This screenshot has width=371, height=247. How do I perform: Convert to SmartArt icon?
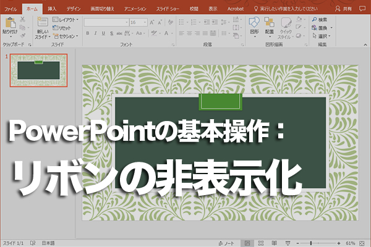point(237,36)
